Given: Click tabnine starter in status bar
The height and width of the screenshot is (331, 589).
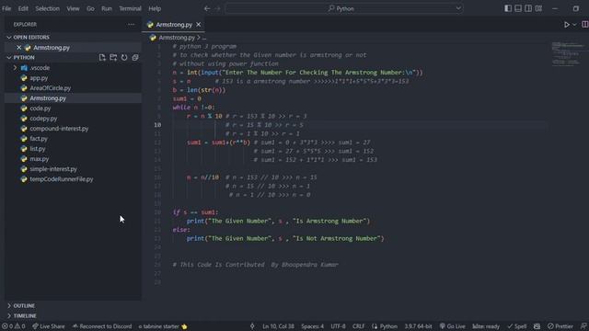Looking at the screenshot, I should tap(163, 326).
